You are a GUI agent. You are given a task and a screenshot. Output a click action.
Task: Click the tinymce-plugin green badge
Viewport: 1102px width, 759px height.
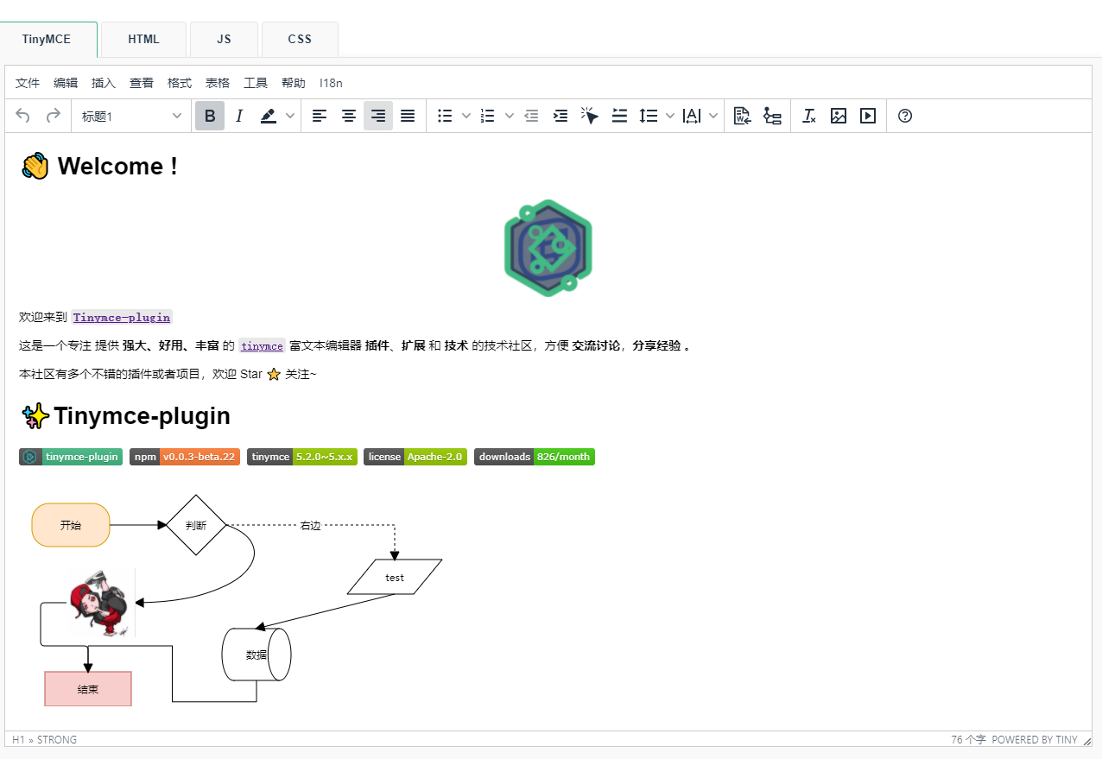[71, 457]
